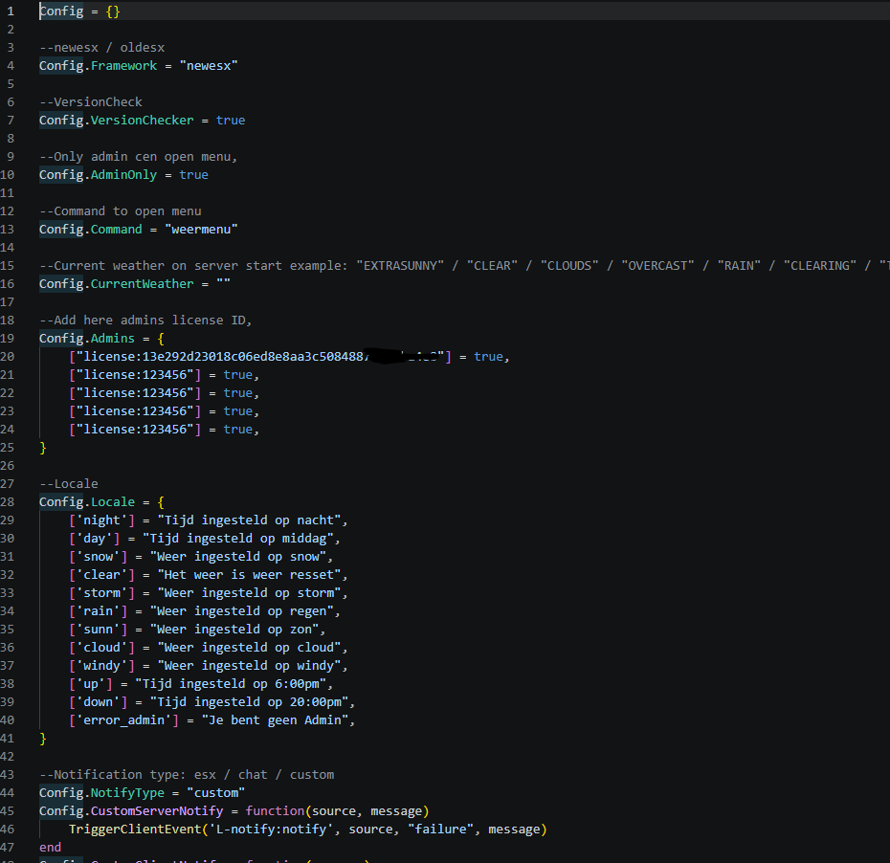Click the 'error_admin' locale key
The height and width of the screenshot is (863, 890).
pyautogui.click(x=123, y=720)
